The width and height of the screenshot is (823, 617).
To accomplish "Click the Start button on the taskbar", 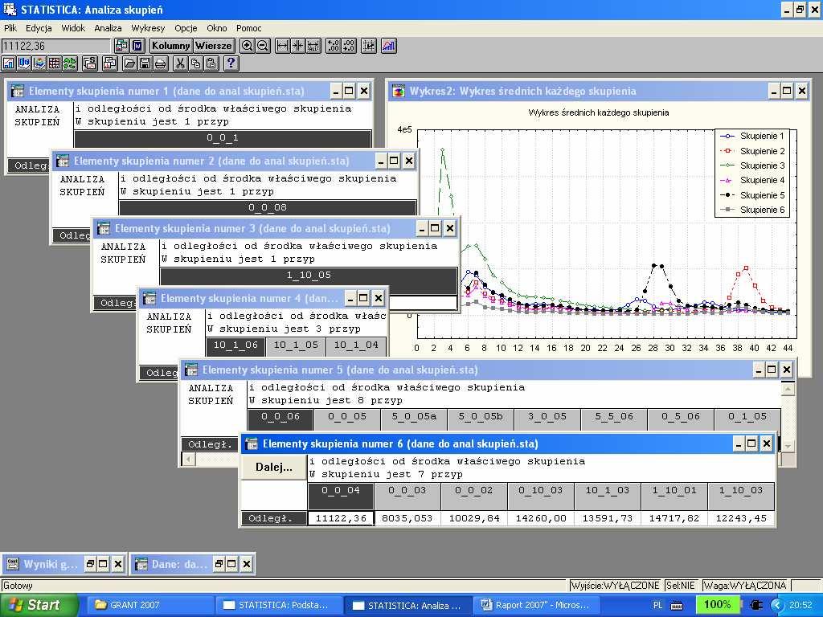I will (x=39, y=605).
